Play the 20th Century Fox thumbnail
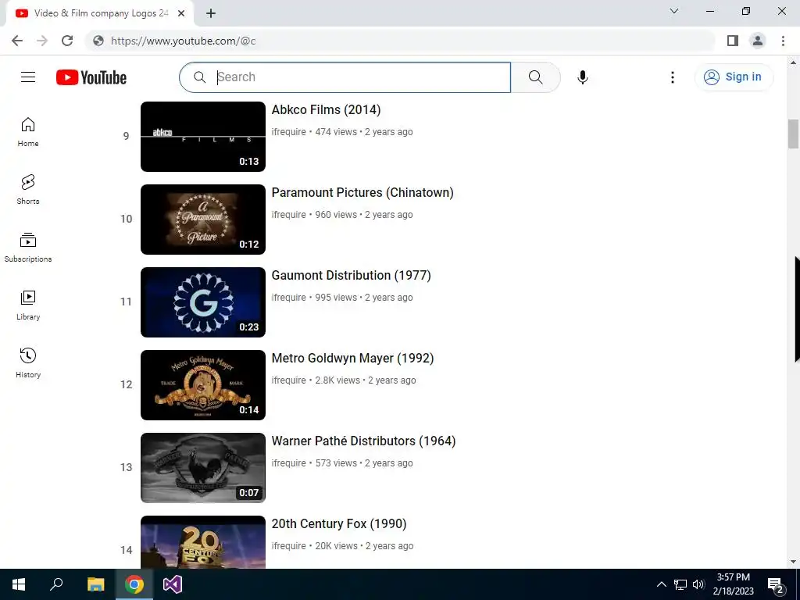 coord(203,542)
